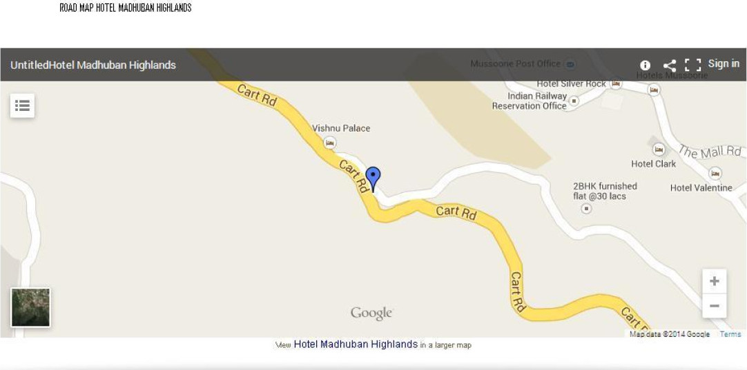
Task: Click the UntitledHotel Madhuban Highlands title
Action: tap(93, 65)
